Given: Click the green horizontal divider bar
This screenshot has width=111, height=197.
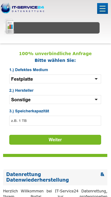Looking at the screenshot, I should (55, 155).
